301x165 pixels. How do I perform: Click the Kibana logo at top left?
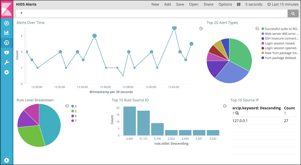pyautogui.click(x=7, y=9)
